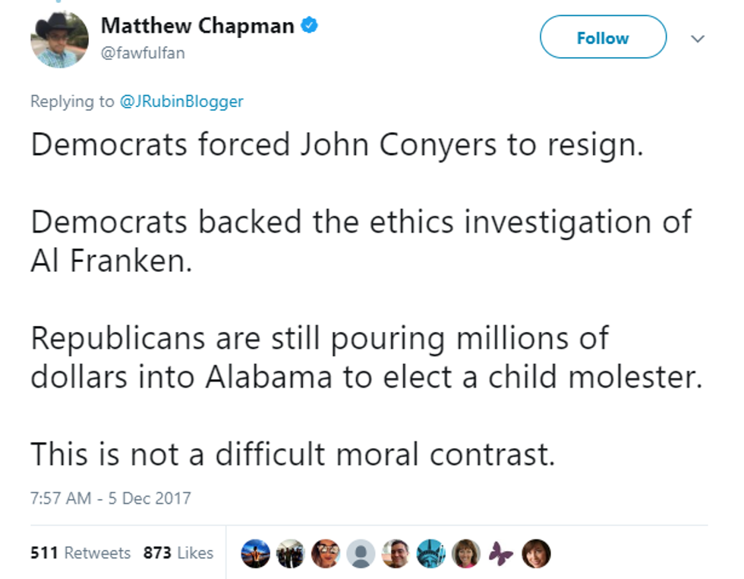Click the last liker avatar in the row
This screenshot has width=744, height=579.
coord(534,554)
